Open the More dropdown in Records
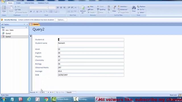The height and width of the screenshot is (102, 182). pos(101,12)
